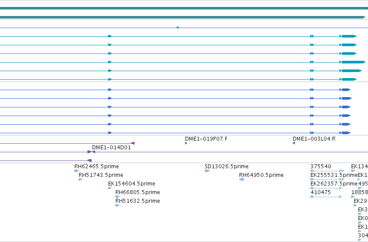Click the longest teal exon block
This screenshot has width=368, height=242.
(x=354, y=62)
